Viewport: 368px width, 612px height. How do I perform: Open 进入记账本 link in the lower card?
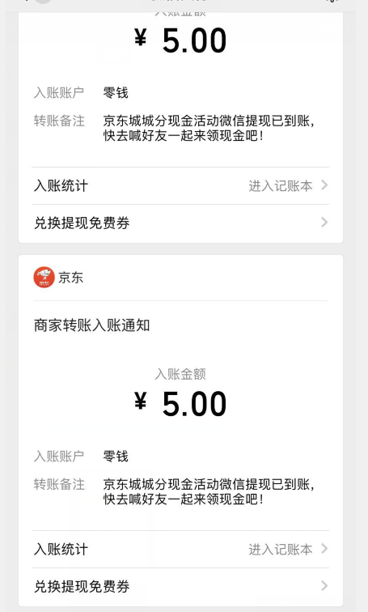click(281, 549)
